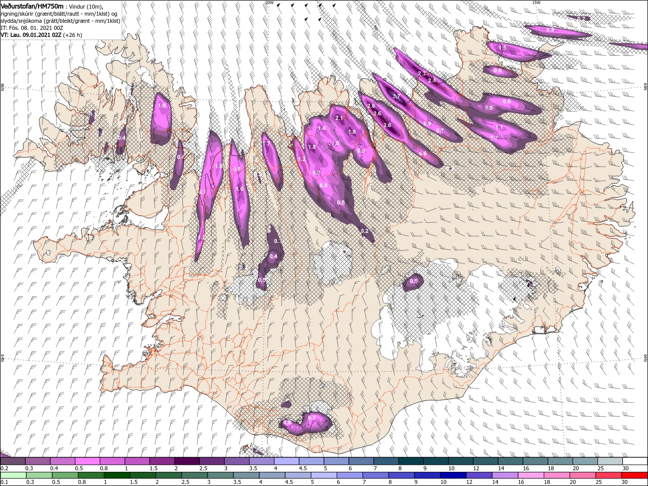Image resolution: width=648 pixels, height=486 pixels.
Task: Select the pale green 0.1 rain legend swatch
Action: (13, 475)
